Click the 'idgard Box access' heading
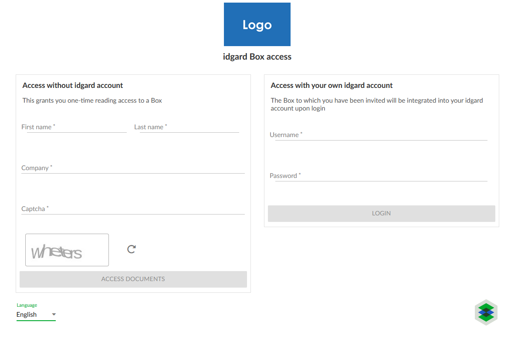This screenshot has height=342, width=511. click(257, 57)
